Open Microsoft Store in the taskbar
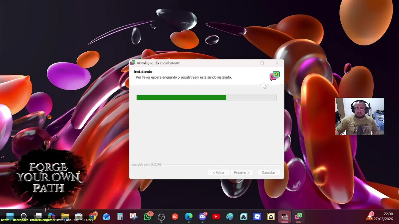The height and width of the screenshot is (224, 399). click(79, 216)
